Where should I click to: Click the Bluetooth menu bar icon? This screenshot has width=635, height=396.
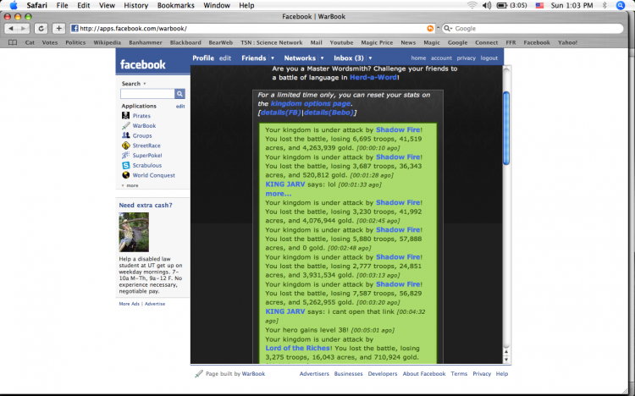pyautogui.click(x=605, y=5)
